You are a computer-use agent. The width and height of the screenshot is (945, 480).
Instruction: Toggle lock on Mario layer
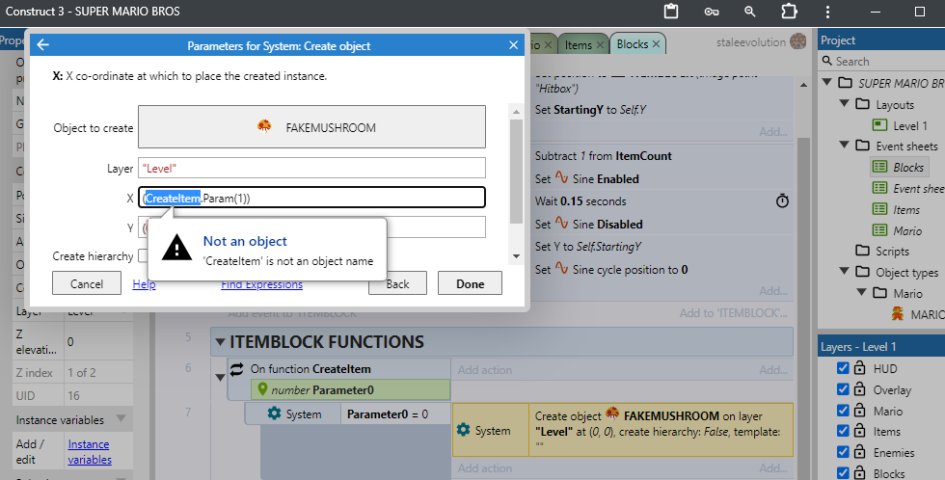[860, 411]
